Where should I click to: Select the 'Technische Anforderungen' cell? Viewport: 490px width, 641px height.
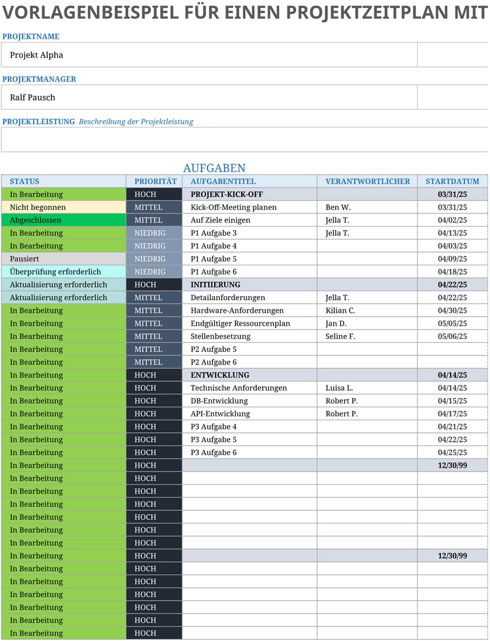250,388
